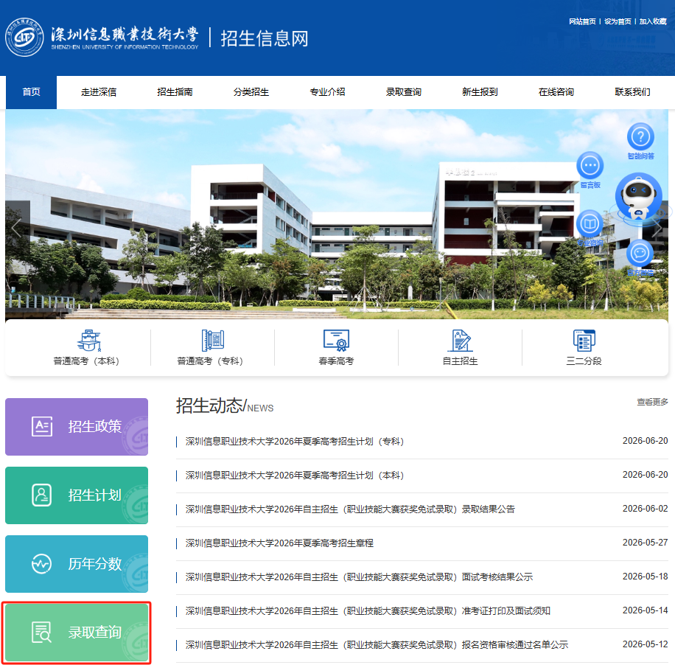Open the 招生指南 menu

click(x=175, y=92)
